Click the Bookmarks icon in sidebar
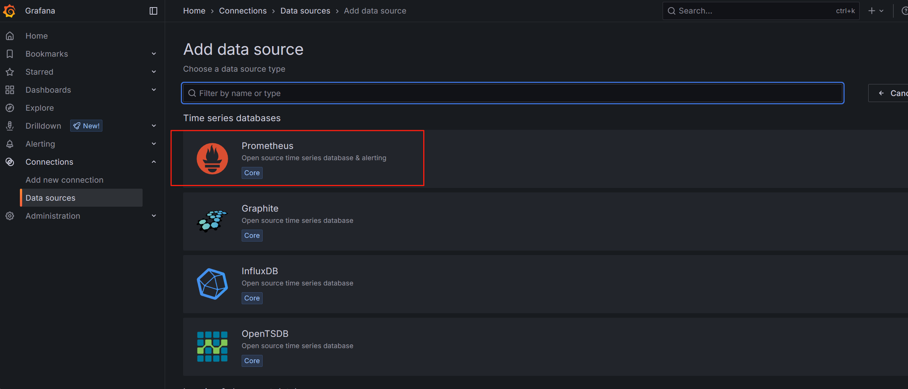Viewport: 908px width, 389px height. tap(10, 54)
